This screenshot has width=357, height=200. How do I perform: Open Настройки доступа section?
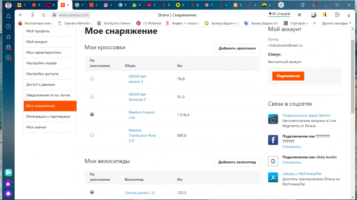coord(50,74)
